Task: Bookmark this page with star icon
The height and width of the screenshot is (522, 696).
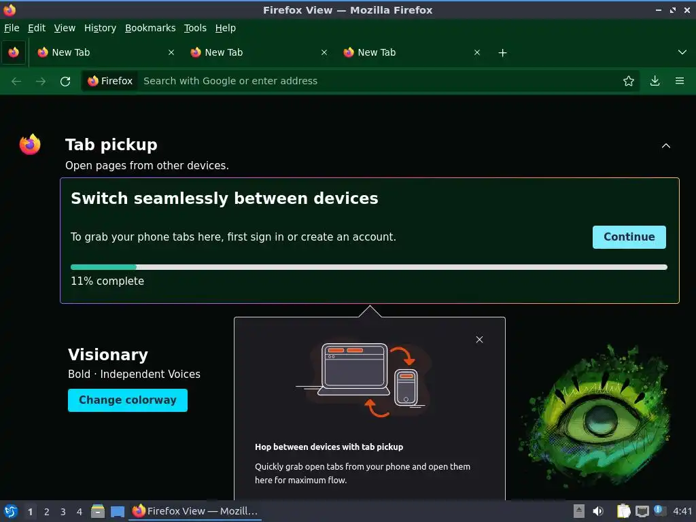Action: pyautogui.click(x=629, y=81)
